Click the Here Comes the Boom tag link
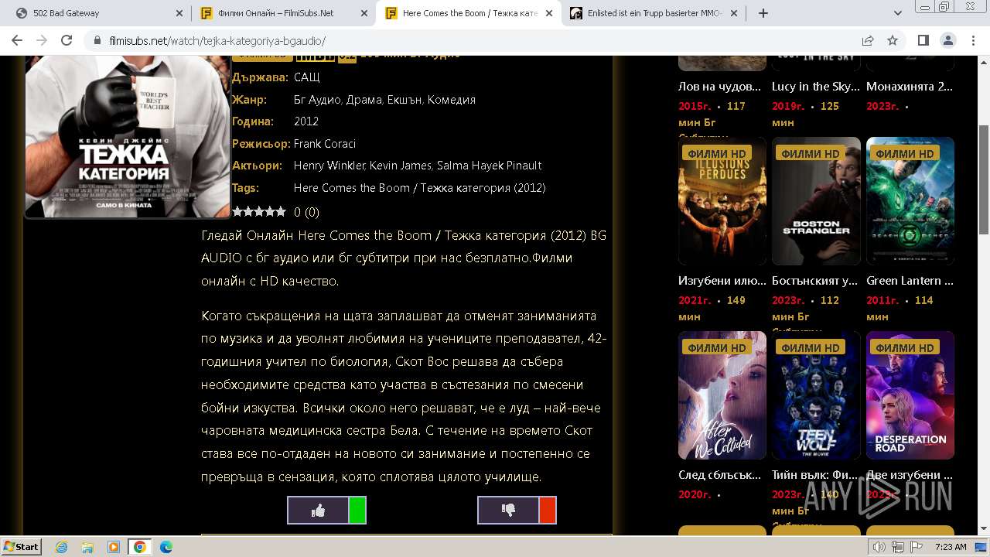Image resolution: width=990 pixels, height=557 pixels. (420, 188)
